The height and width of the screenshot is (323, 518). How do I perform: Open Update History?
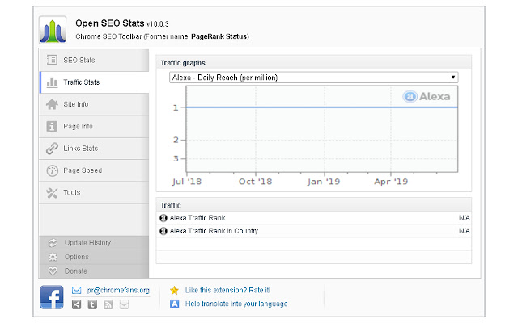point(87,242)
